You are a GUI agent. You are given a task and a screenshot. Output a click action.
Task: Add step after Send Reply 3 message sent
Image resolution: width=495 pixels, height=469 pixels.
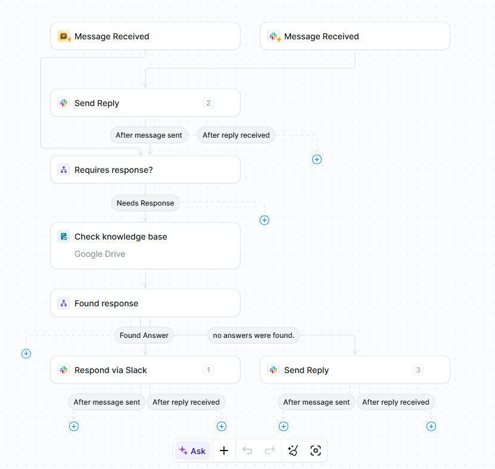pos(284,426)
